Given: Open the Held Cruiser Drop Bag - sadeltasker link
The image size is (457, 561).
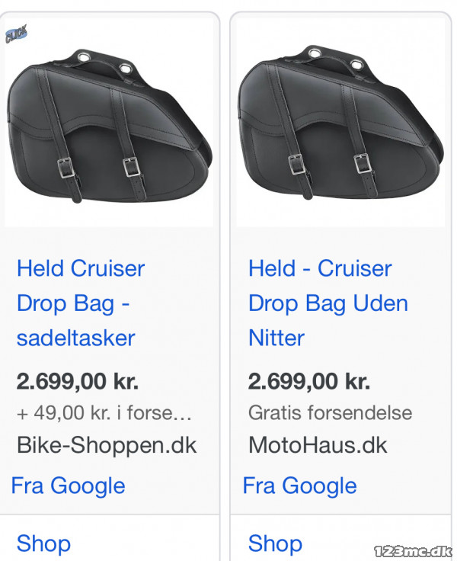Looking at the screenshot, I should click(x=80, y=303).
